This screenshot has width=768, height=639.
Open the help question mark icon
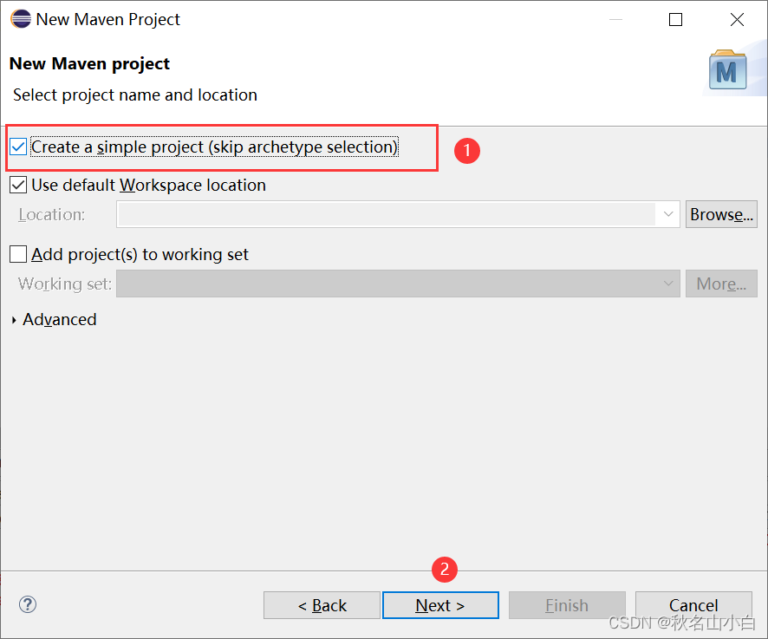coord(27,604)
